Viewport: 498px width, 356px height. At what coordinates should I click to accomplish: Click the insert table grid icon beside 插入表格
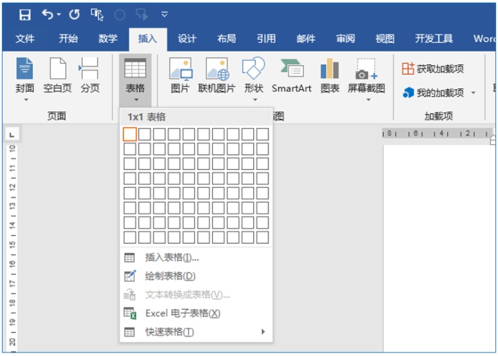pos(129,258)
